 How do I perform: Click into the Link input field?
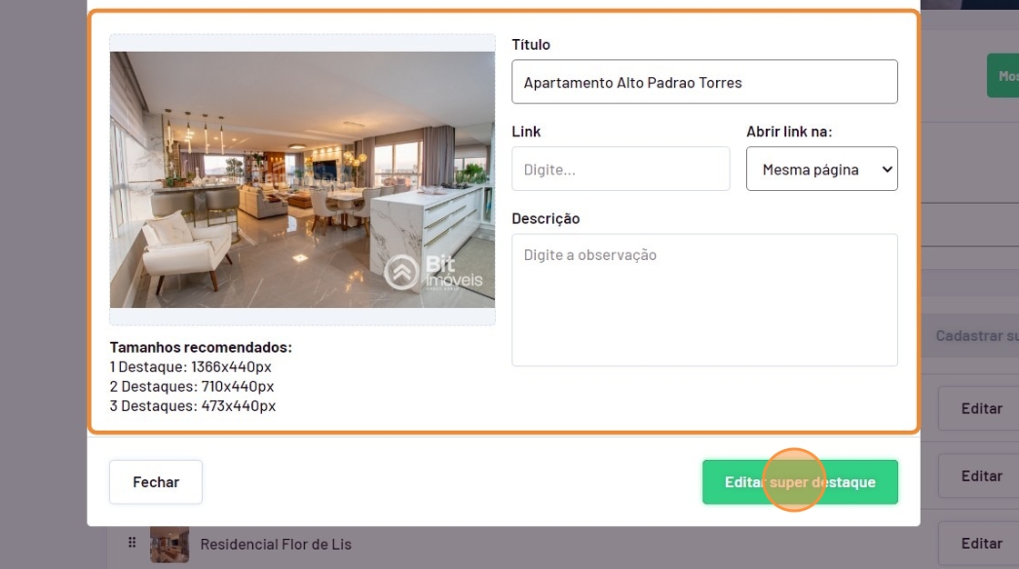point(620,169)
